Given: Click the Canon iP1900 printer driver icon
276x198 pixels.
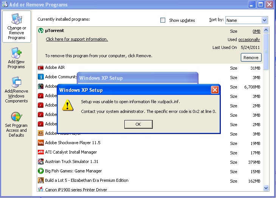Looking at the screenshot, I should tap(41, 189).
